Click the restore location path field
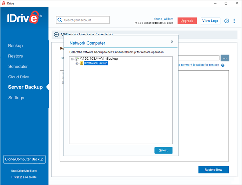The image size is (242, 185). tap(199, 58)
